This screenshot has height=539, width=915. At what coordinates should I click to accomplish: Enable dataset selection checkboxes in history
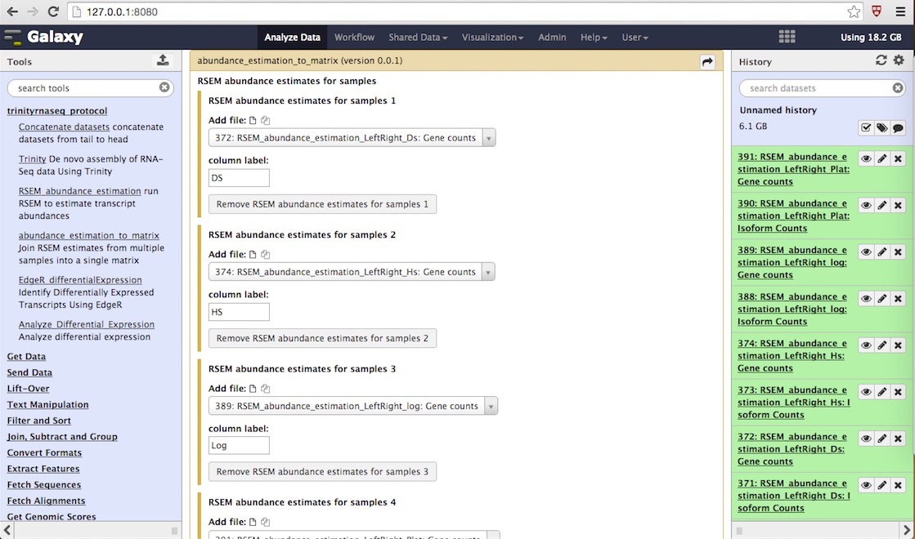[866, 127]
